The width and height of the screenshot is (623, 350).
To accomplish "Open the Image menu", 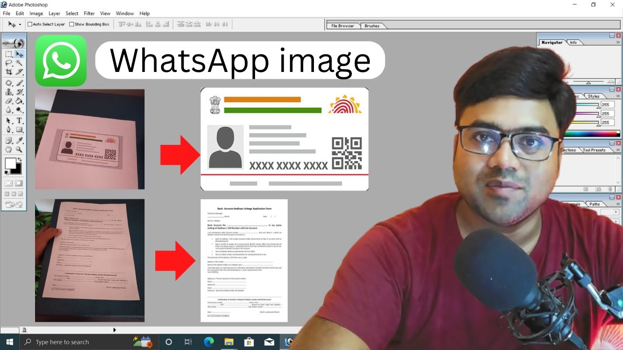I will (36, 14).
